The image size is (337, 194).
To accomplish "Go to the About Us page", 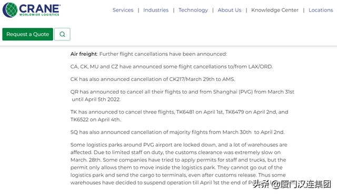I will [230, 10].
